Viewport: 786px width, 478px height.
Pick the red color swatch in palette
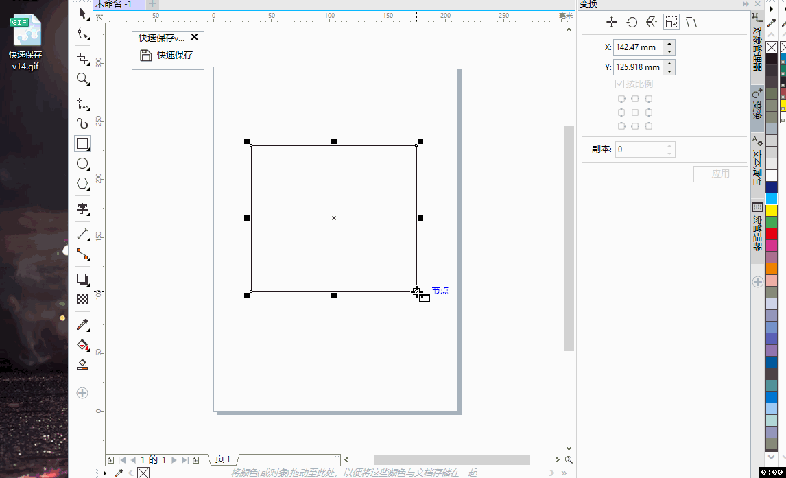[772, 233]
